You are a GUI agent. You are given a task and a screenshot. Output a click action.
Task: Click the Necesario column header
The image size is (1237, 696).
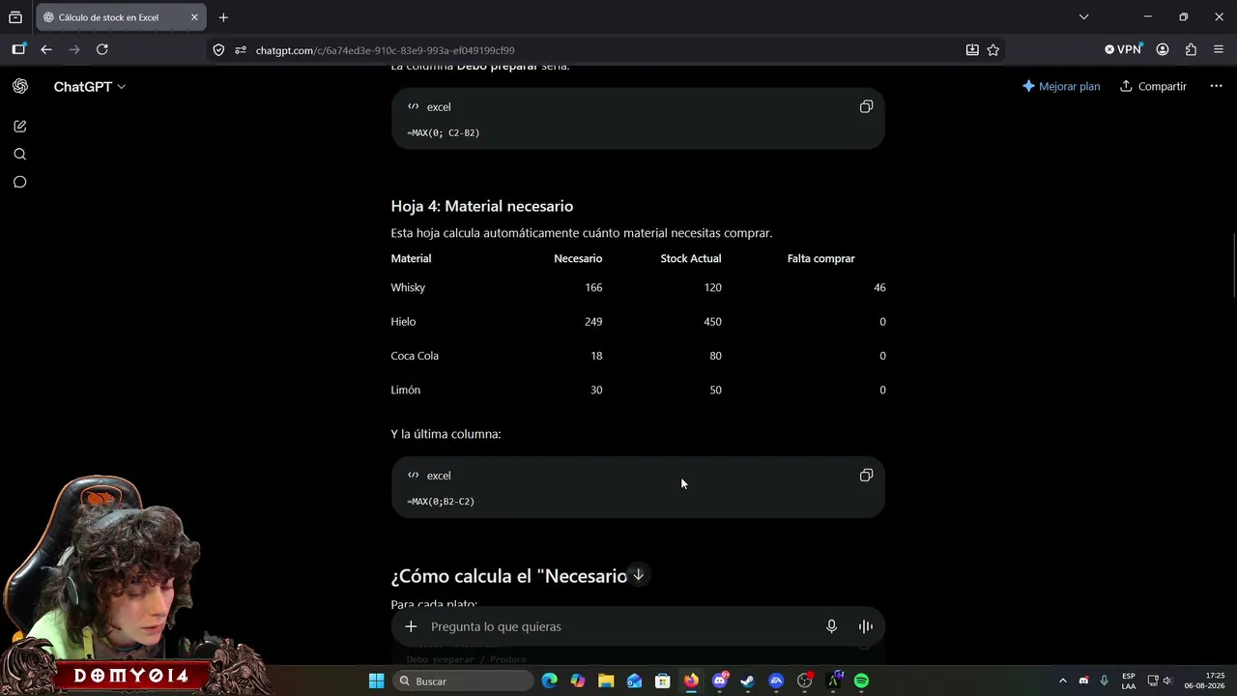point(578,258)
